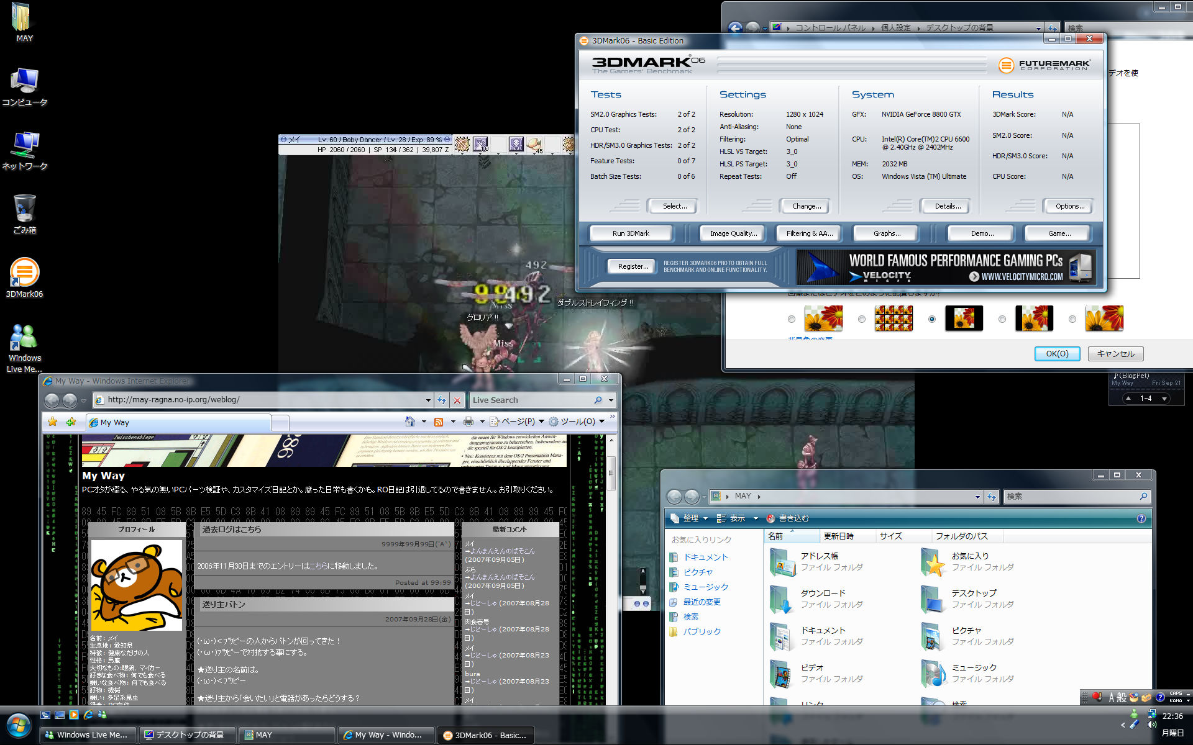The image size is (1193, 745).
Task: Switch to デスクトップの背景 taskbar button
Action: tap(187, 735)
